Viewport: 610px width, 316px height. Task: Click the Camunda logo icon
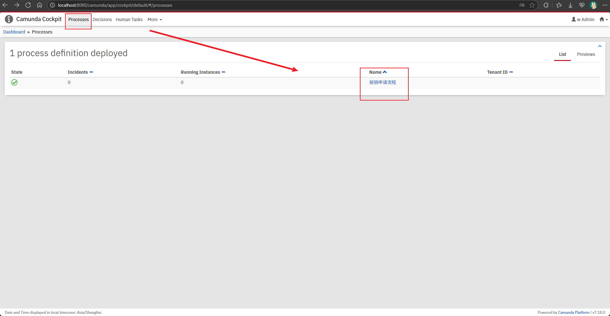9,19
